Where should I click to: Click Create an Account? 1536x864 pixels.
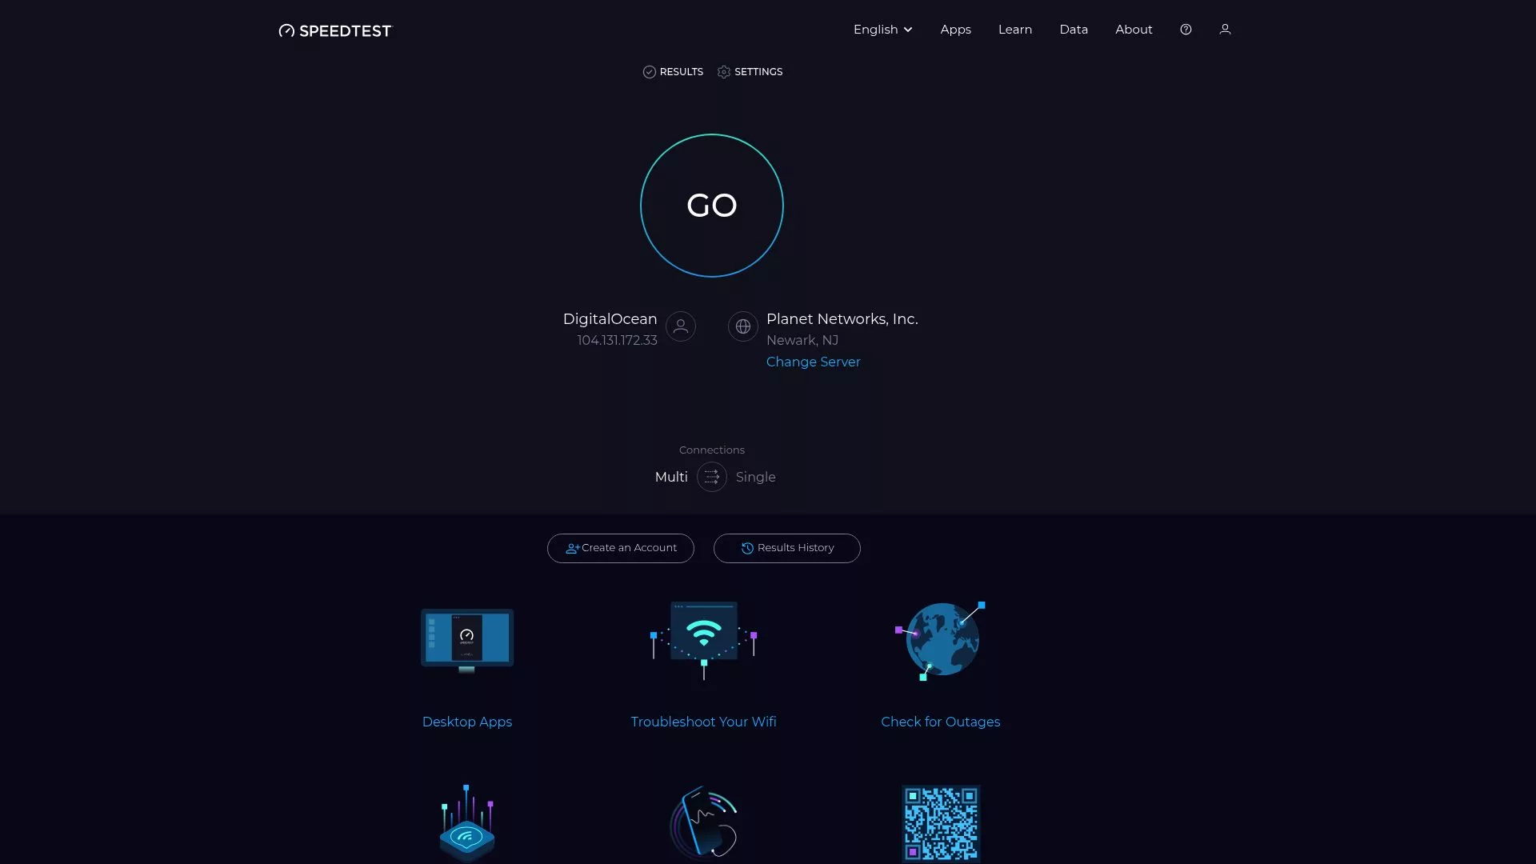click(620, 548)
